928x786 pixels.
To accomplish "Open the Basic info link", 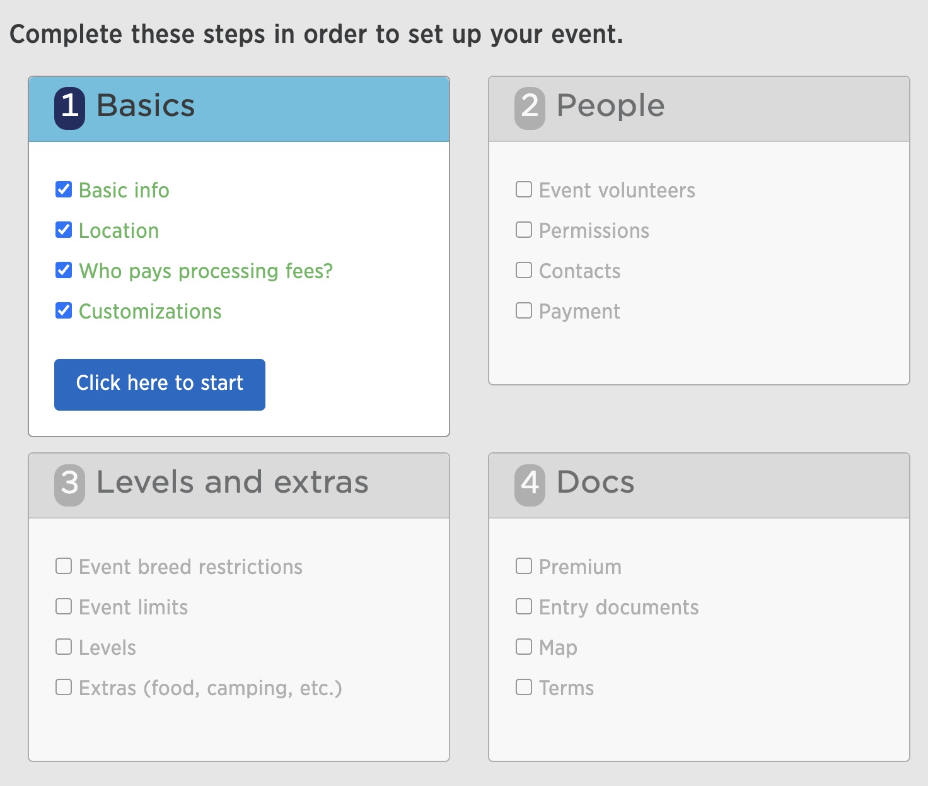I will click(x=124, y=191).
